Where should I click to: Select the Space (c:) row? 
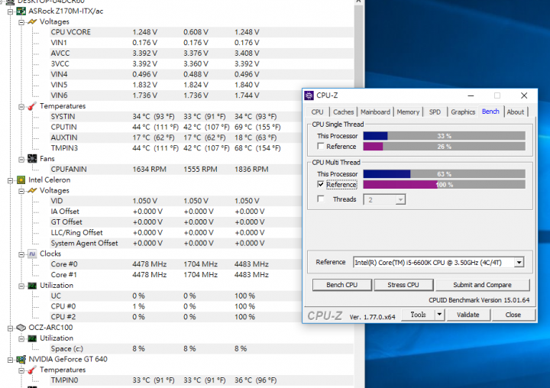pyautogui.click(x=202, y=349)
